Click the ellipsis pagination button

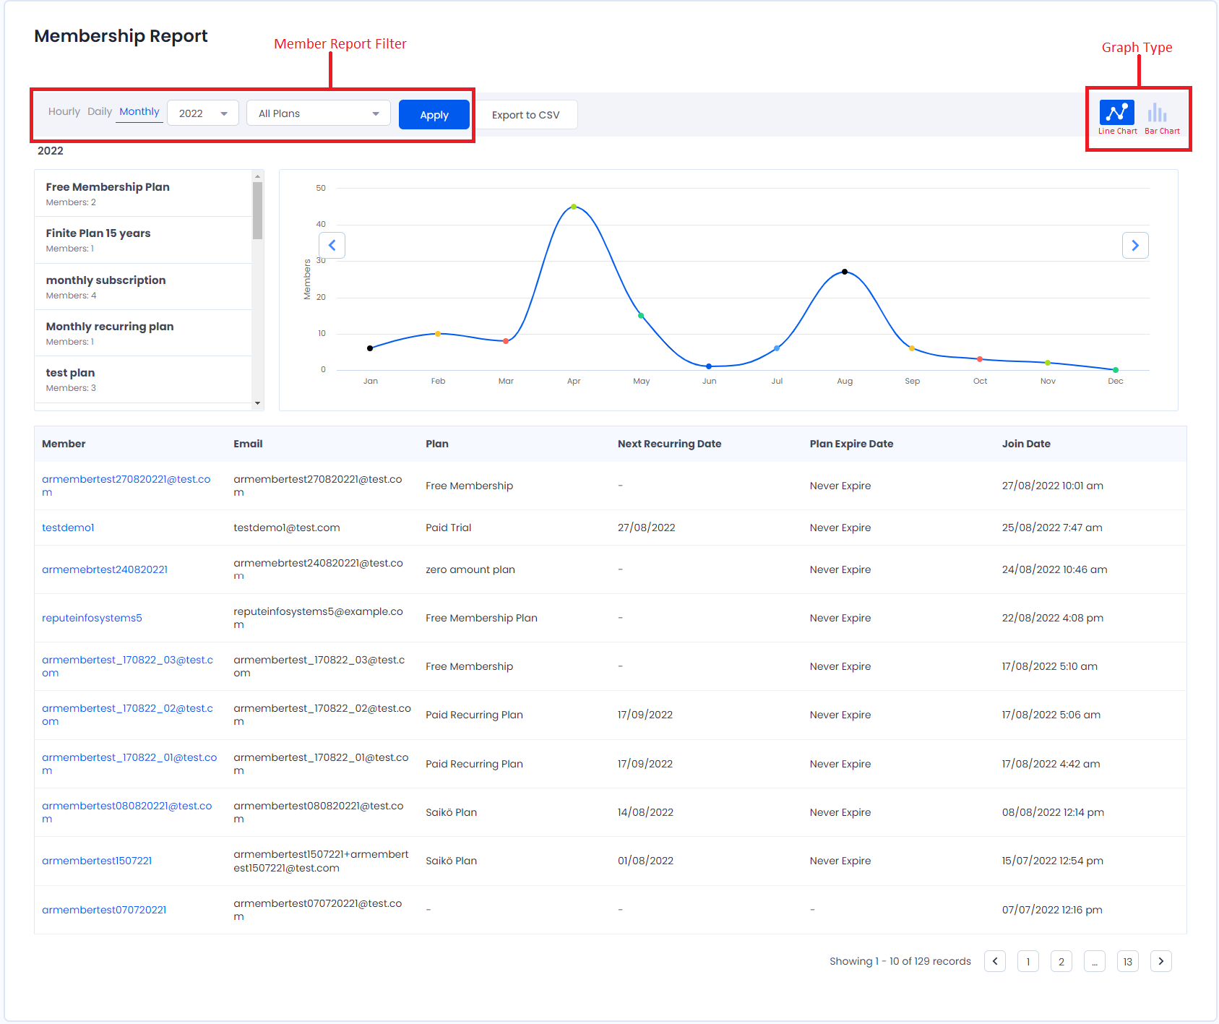tap(1095, 961)
